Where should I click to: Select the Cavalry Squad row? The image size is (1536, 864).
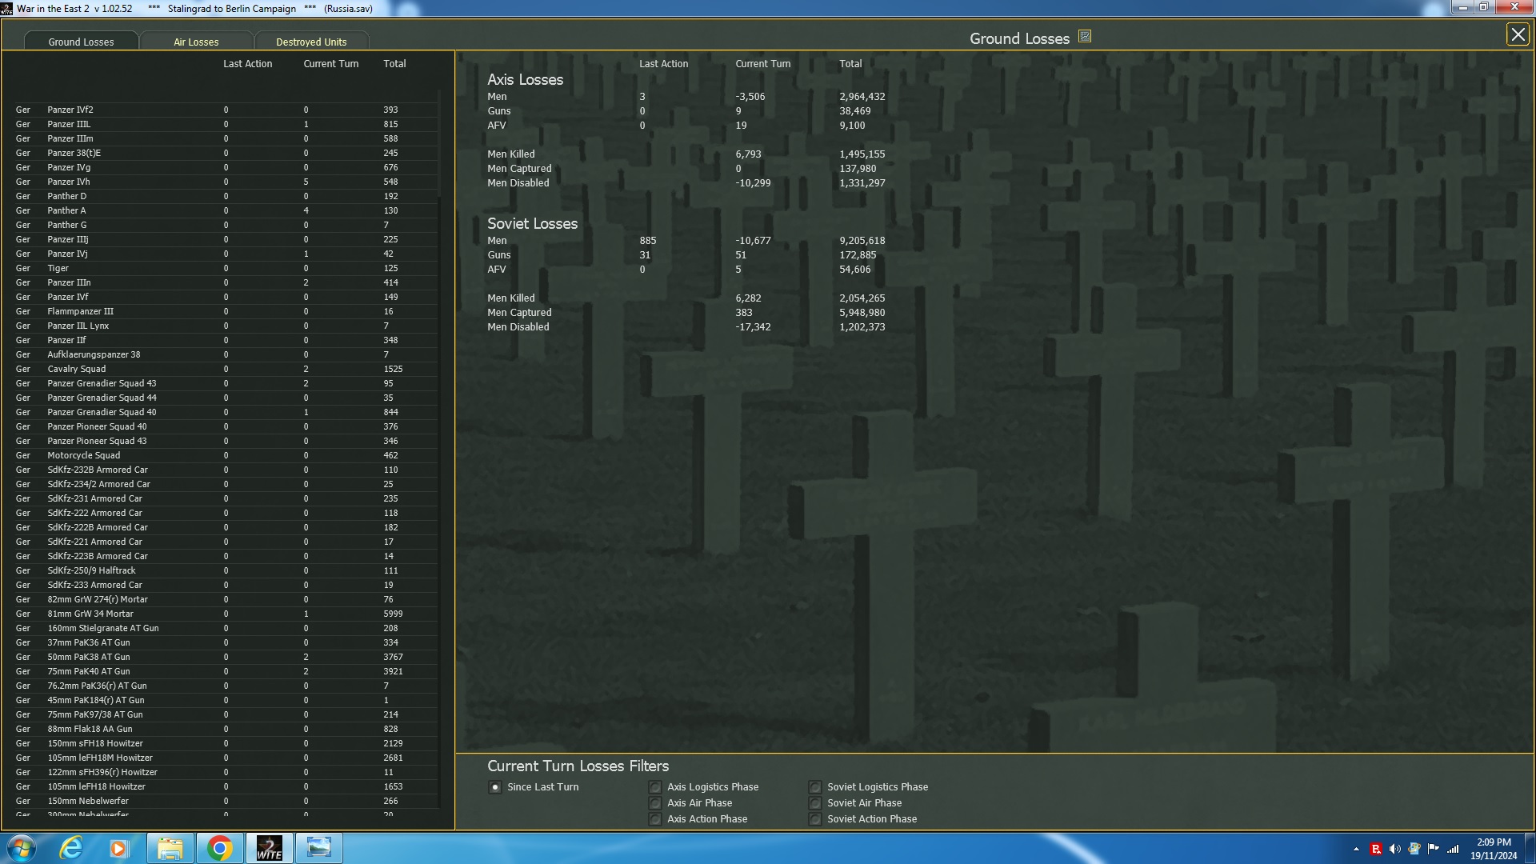coord(226,369)
